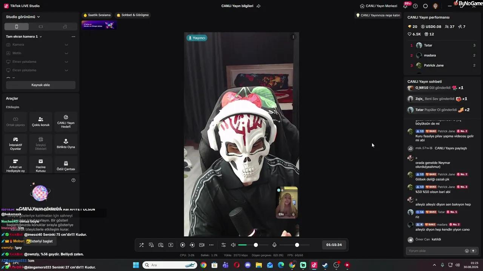Open the profile avatar in title bar

(435, 6)
